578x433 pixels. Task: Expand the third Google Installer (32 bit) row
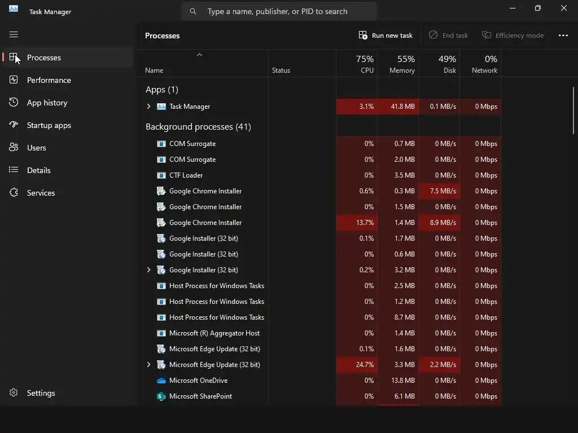click(148, 270)
